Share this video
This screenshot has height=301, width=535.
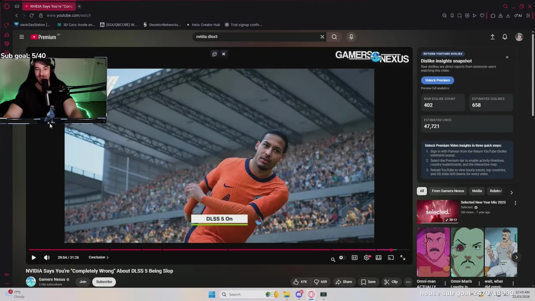point(344,282)
